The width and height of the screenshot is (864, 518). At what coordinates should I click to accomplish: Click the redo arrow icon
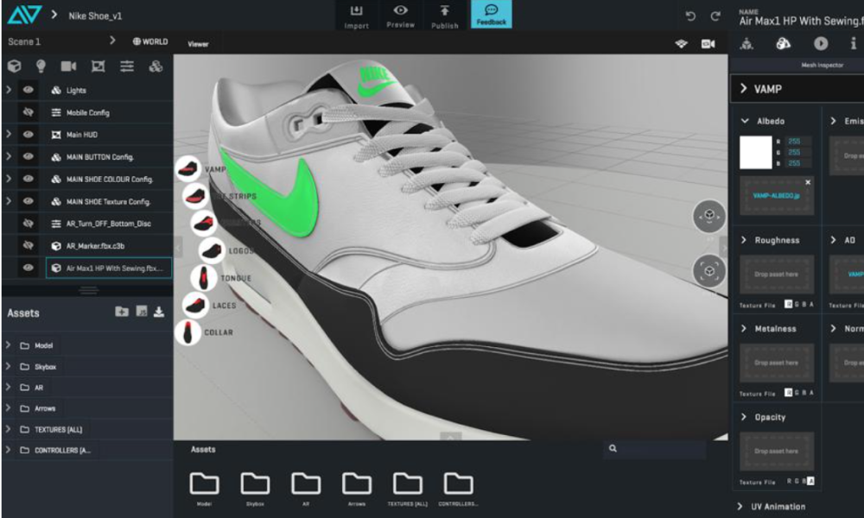(x=715, y=16)
